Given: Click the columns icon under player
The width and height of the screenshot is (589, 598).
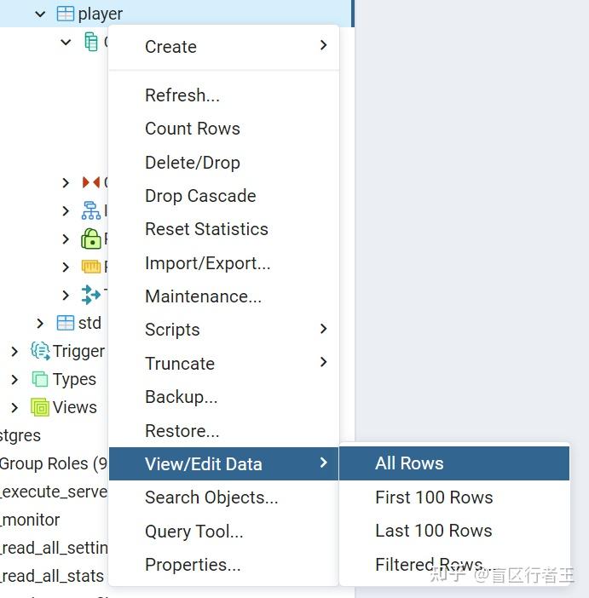Looking at the screenshot, I should coord(91,42).
